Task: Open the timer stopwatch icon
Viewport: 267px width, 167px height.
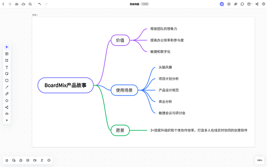Action: (x=21, y=160)
